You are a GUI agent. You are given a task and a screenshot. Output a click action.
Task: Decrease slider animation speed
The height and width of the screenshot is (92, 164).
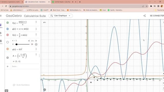29,41
